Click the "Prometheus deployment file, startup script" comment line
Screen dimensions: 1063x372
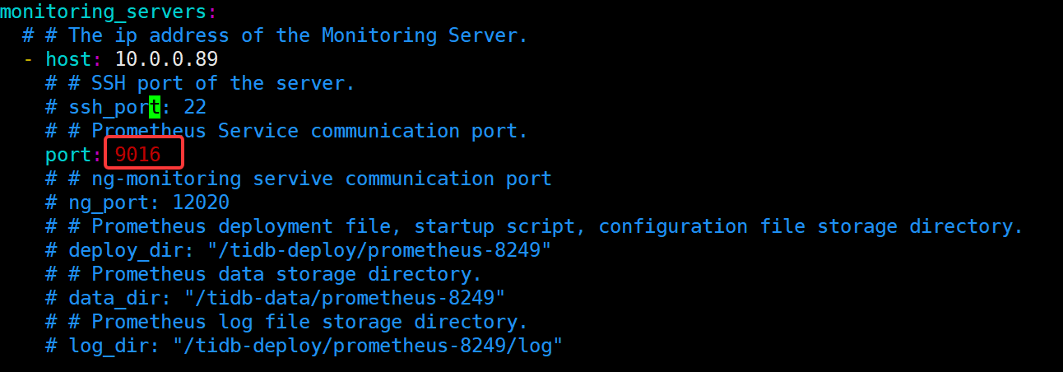[x=557, y=226]
